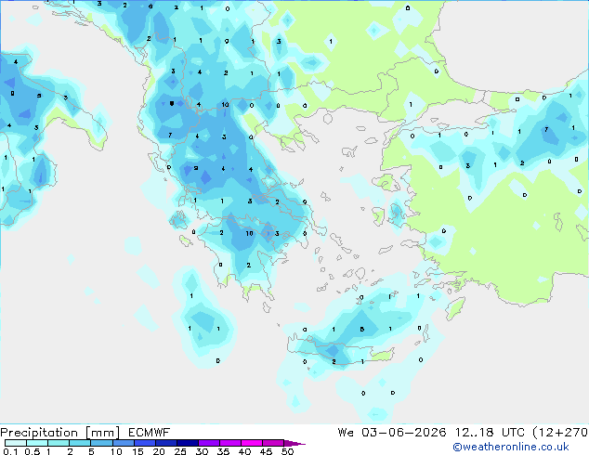The height and width of the screenshot is (455, 589).
Task: Click the above-50 mm arrow legend tip
Action: [x=294, y=444]
